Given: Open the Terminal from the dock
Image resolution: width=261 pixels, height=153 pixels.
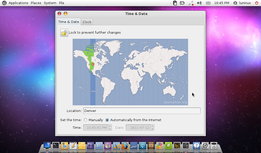Looking at the screenshot, I should (56, 146).
